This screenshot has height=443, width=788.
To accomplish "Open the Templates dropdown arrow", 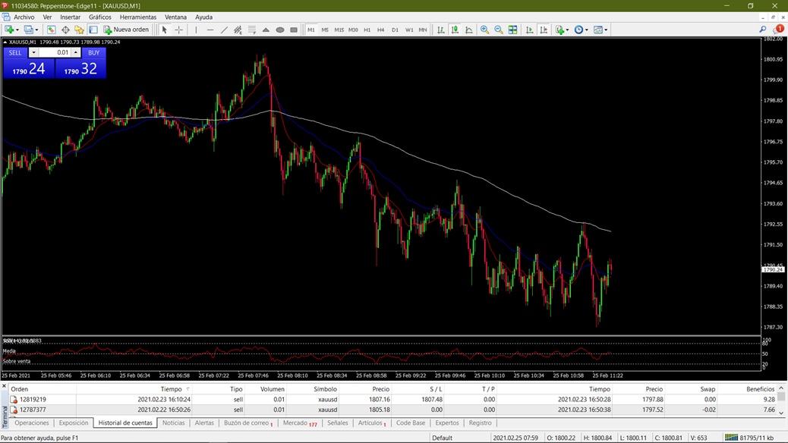I will click(605, 30).
